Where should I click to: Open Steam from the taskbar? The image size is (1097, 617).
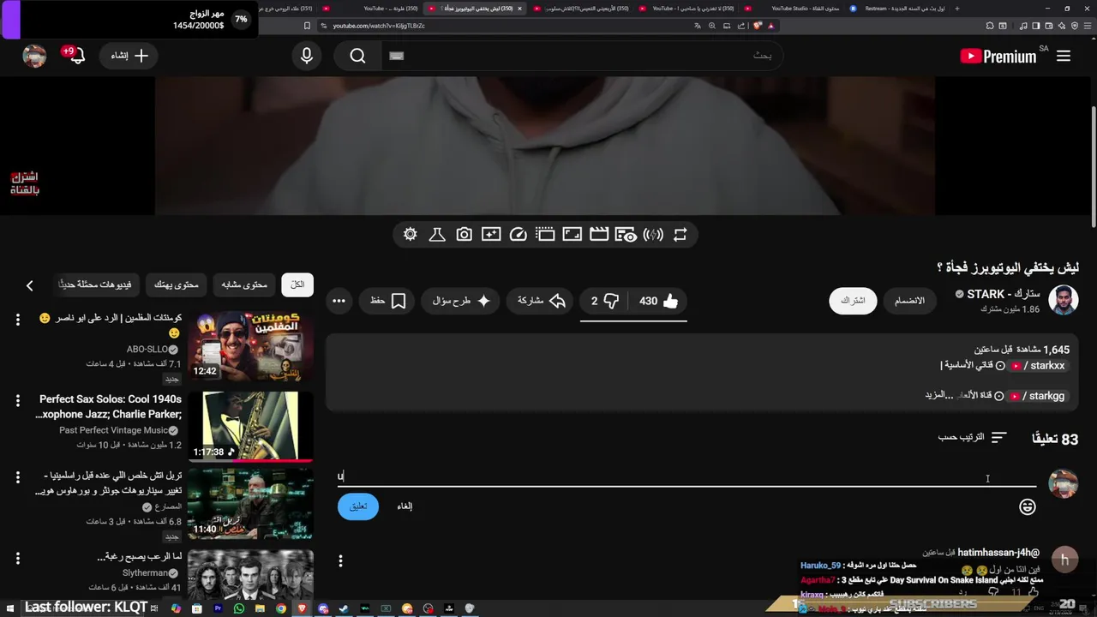pos(344,608)
